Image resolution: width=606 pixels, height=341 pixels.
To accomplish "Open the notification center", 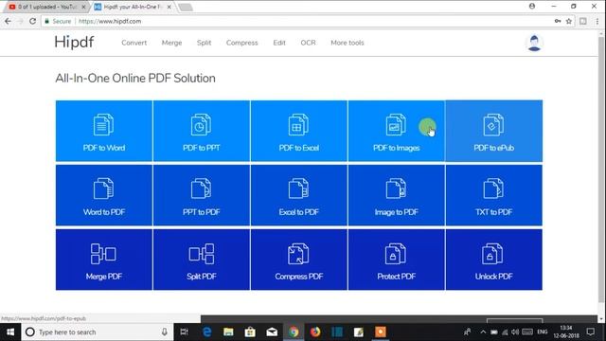I will click(x=591, y=332).
